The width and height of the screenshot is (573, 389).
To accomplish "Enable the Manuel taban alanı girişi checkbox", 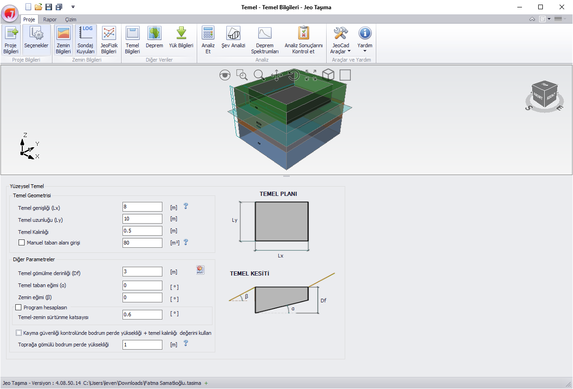I will click(x=21, y=242).
